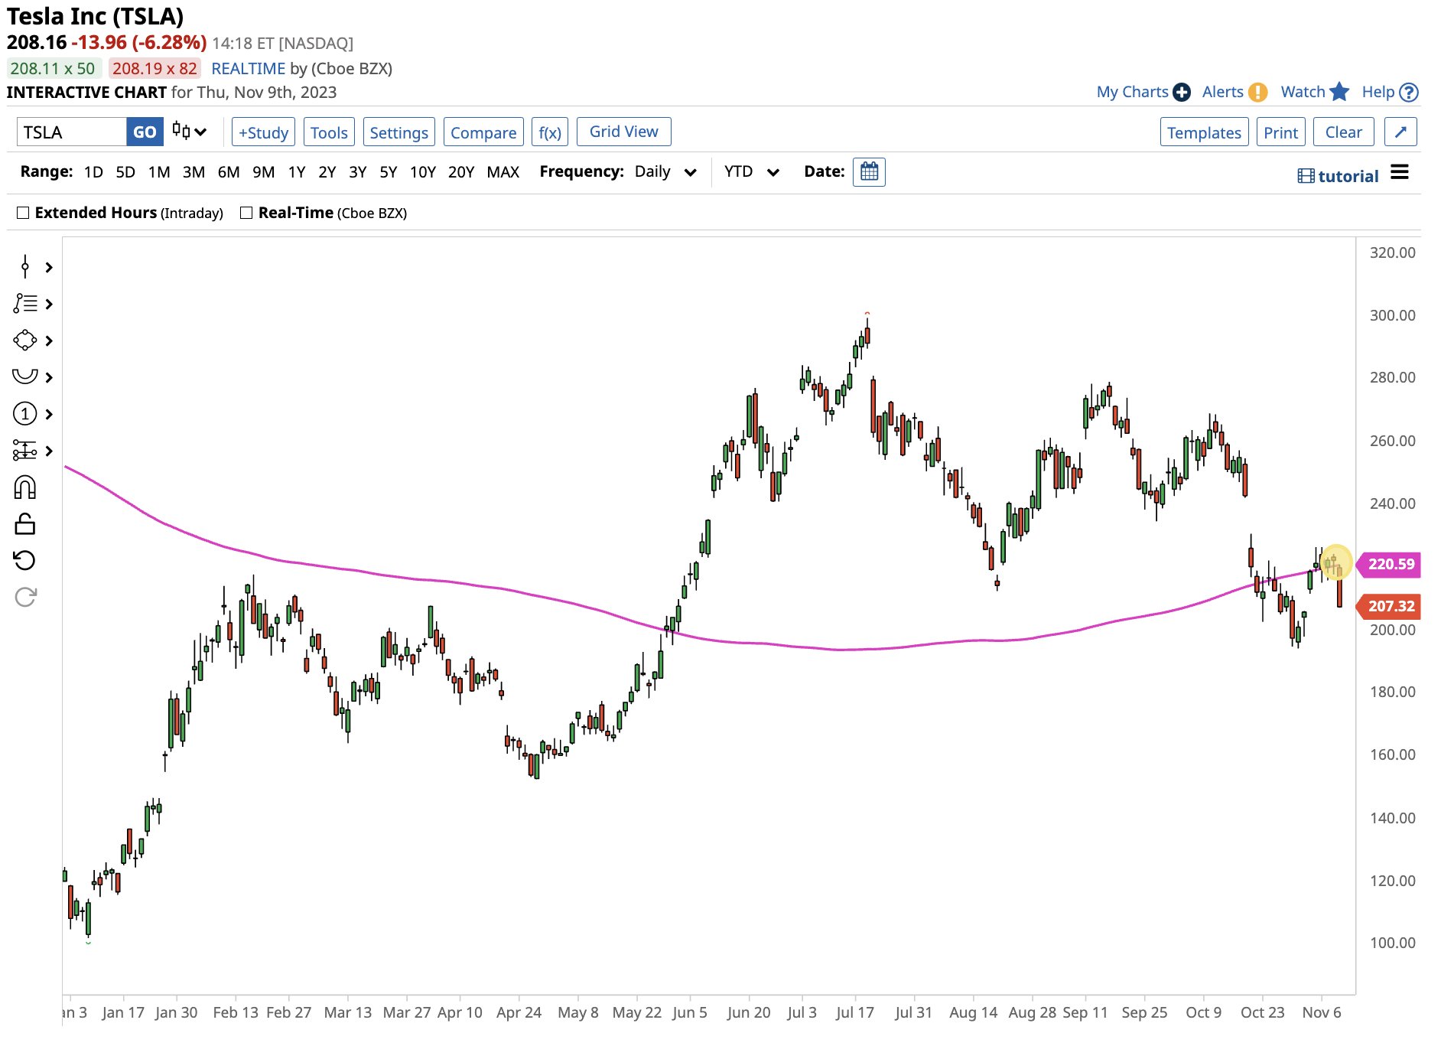Toggle the magnet snap tool
The image size is (1441, 1059).
25,487
